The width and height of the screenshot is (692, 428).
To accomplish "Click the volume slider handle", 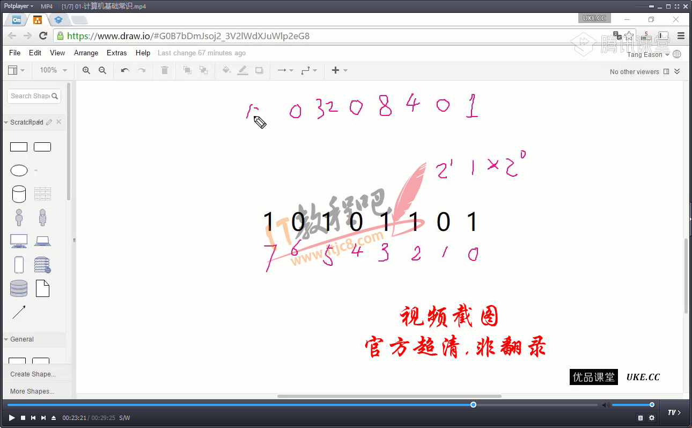I will click(x=652, y=404).
